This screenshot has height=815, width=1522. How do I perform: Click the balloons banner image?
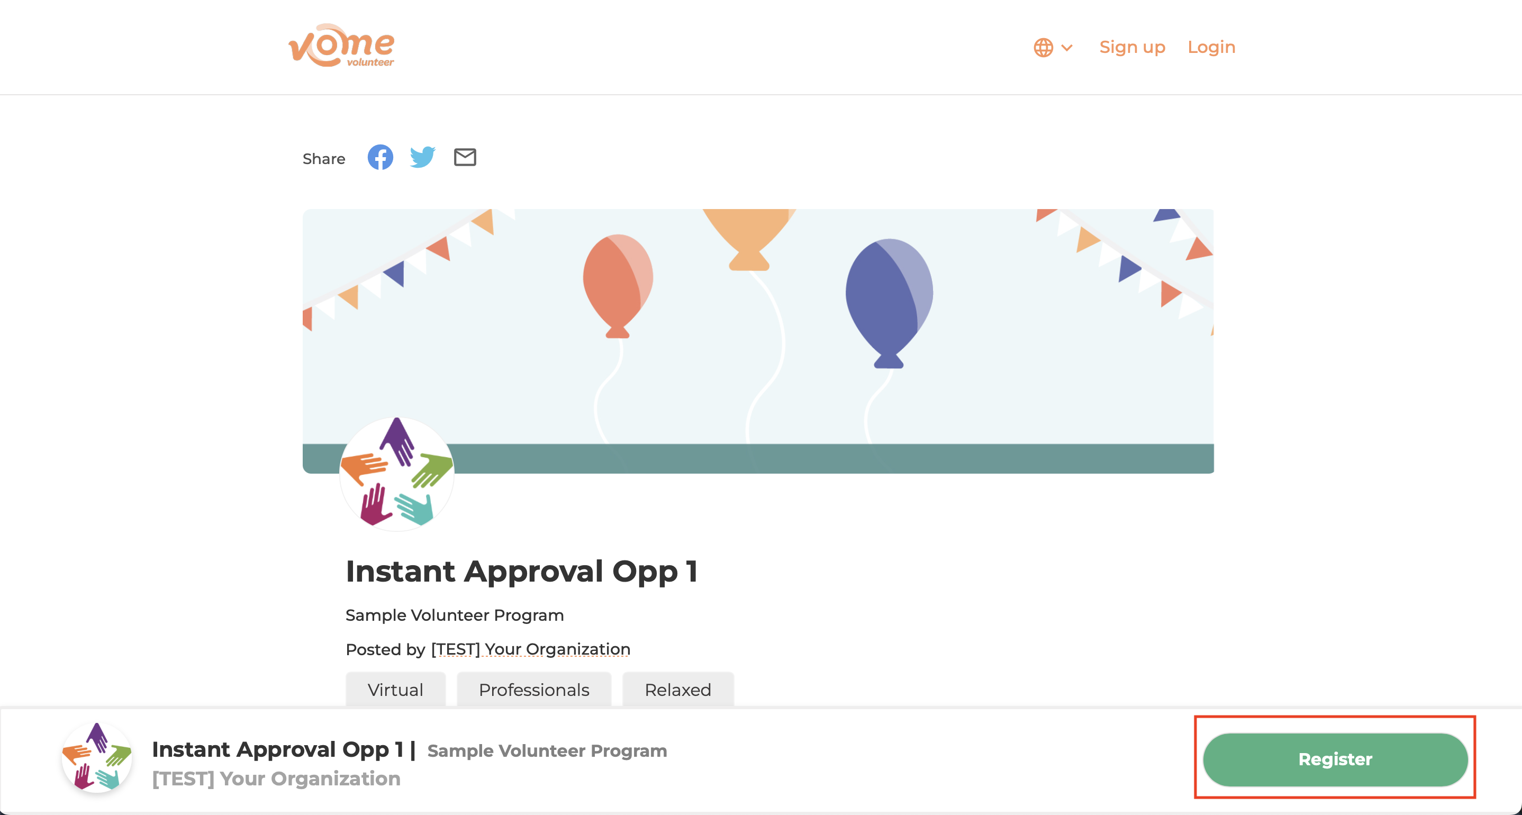point(758,341)
